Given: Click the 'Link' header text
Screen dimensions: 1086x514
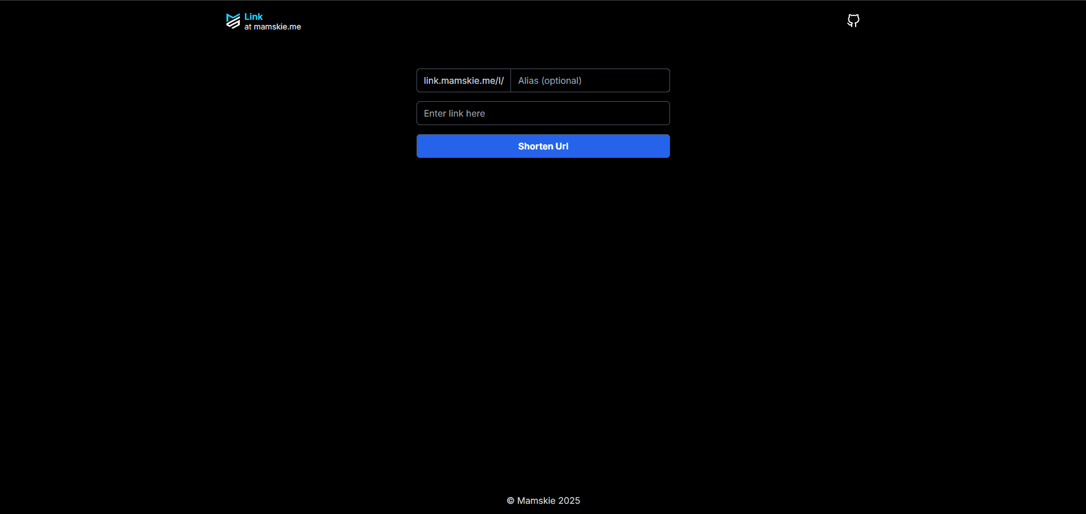Looking at the screenshot, I should pos(252,16).
